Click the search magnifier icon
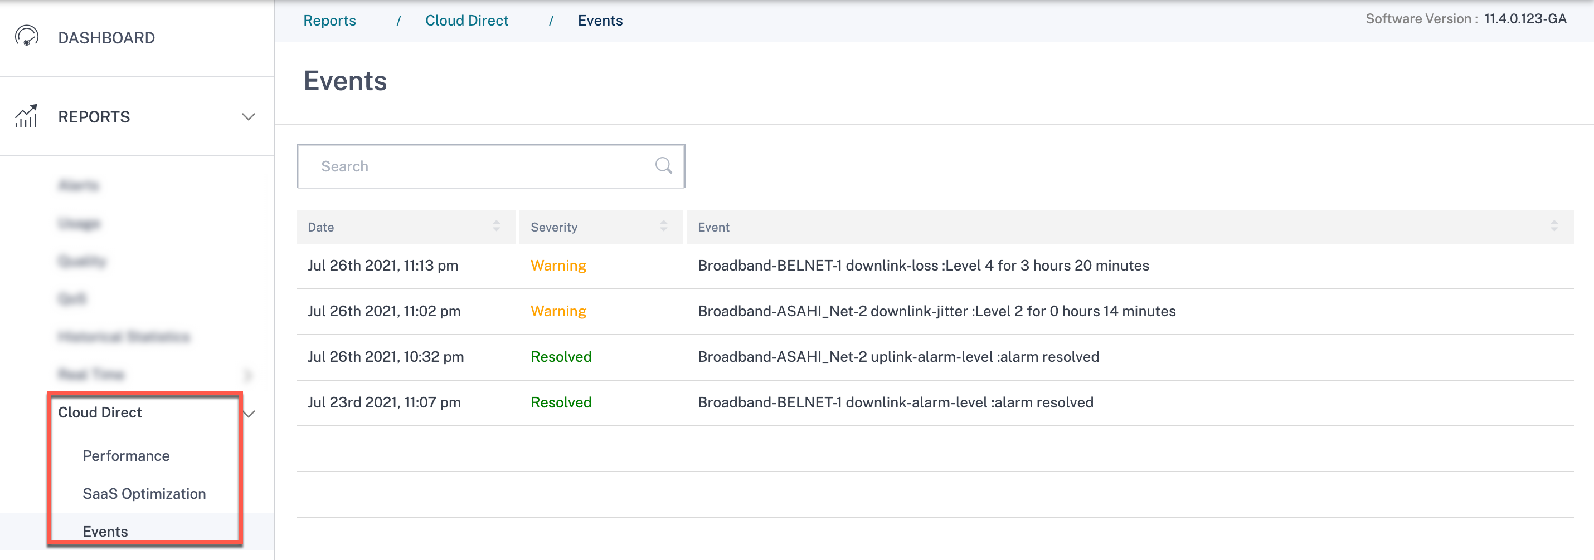This screenshot has width=1594, height=560. 663,166
